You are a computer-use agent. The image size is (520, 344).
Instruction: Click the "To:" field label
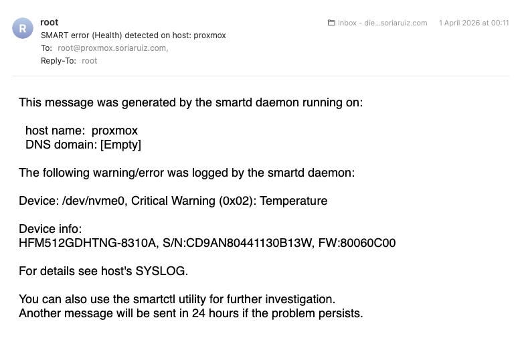click(46, 48)
